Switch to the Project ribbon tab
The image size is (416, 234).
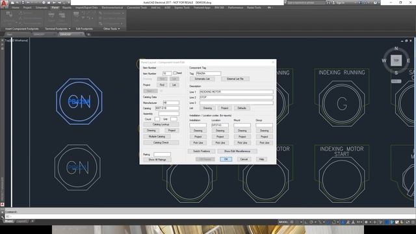(27, 8)
